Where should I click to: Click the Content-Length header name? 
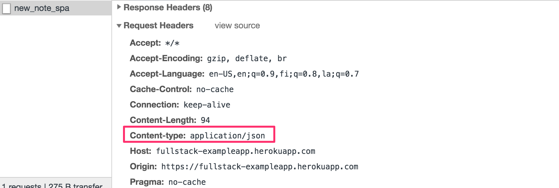pyautogui.click(x=163, y=120)
